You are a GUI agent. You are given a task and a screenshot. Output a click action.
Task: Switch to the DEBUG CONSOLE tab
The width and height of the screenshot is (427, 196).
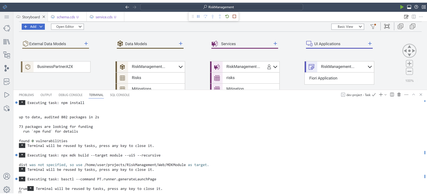70,95
